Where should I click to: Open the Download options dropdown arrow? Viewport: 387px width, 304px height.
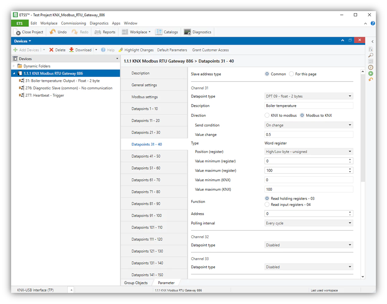pos(96,50)
